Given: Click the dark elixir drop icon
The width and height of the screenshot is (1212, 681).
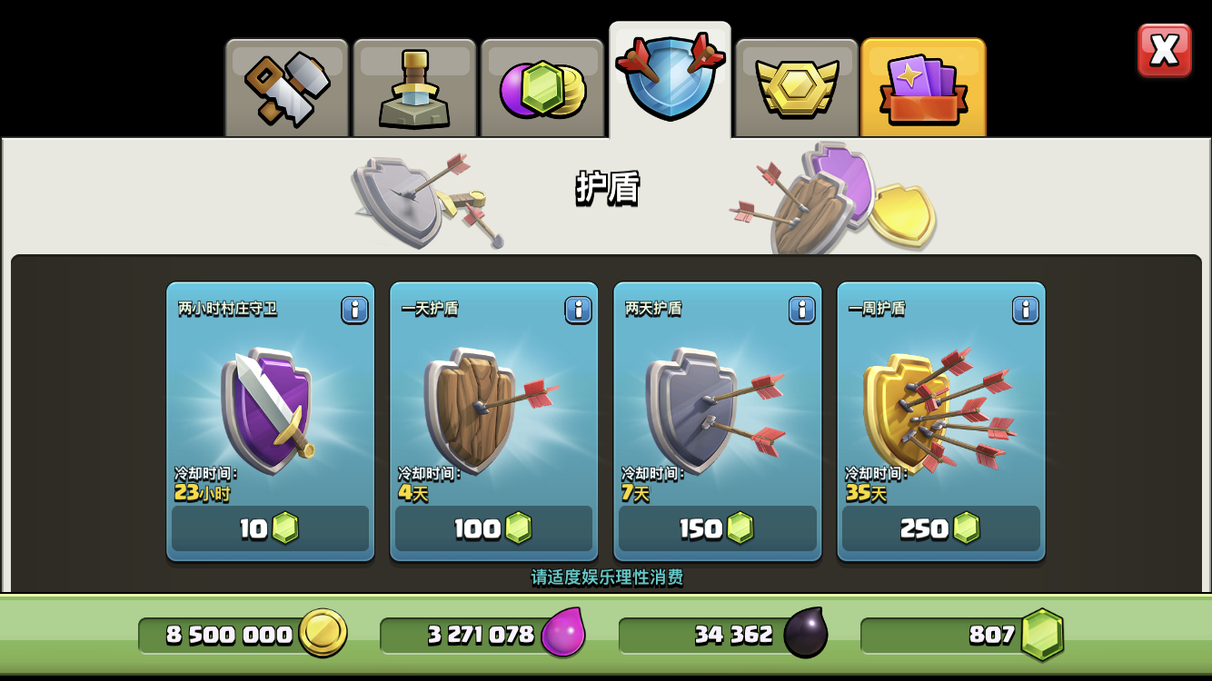Looking at the screenshot, I should (x=806, y=633).
